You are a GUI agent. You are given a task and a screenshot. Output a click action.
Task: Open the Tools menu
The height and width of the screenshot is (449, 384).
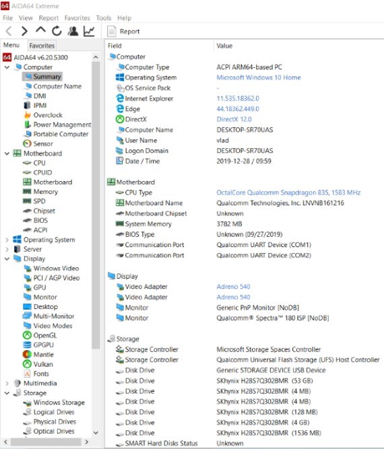(x=104, y=18)
